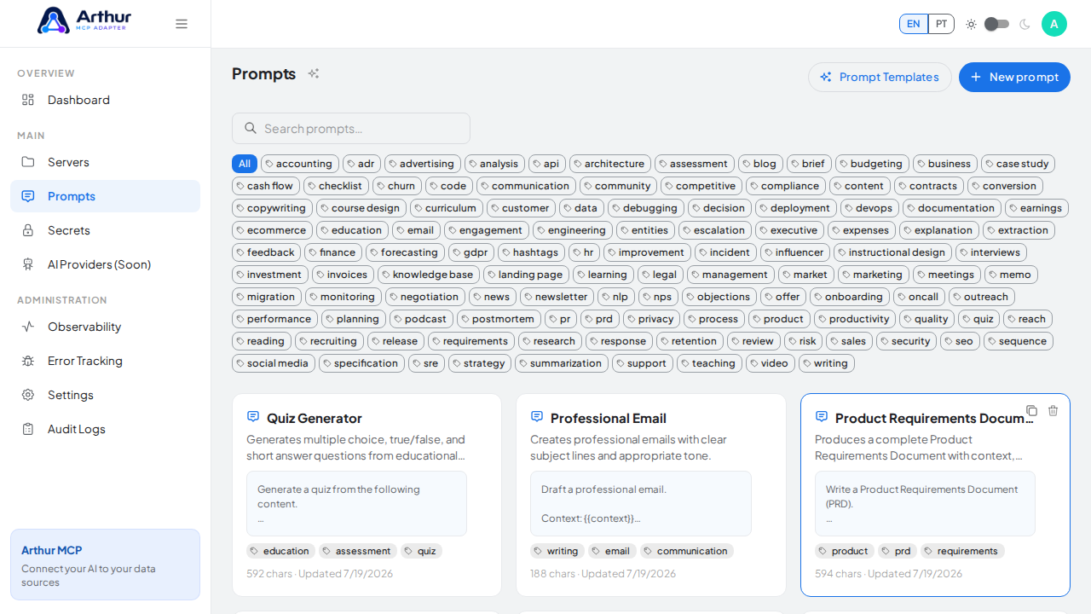Open the Professional Email prompt card
The width and height of the screenshot is (1091, 614).
[x=651, y=495]
